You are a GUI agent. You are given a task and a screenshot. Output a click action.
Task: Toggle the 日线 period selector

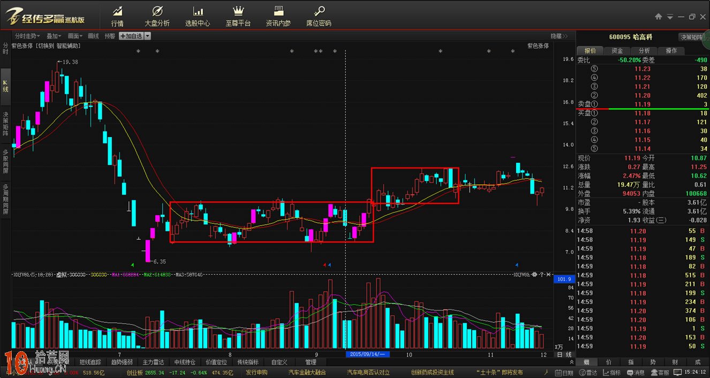pyautogui.click(x=564, y=354)
